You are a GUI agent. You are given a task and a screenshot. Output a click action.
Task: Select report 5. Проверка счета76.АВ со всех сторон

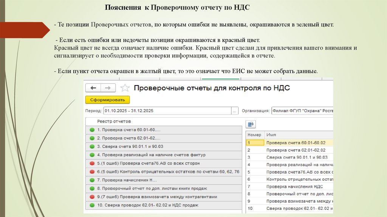click(x=164, y=163)
